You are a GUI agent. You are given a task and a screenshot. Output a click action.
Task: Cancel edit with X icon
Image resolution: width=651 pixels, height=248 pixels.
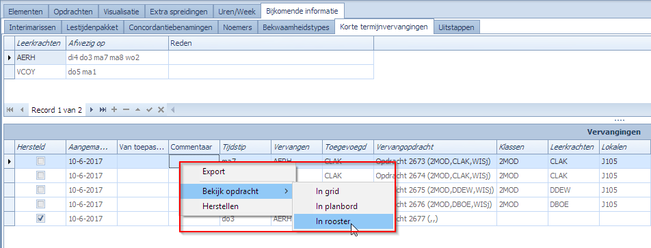(161, 110)
